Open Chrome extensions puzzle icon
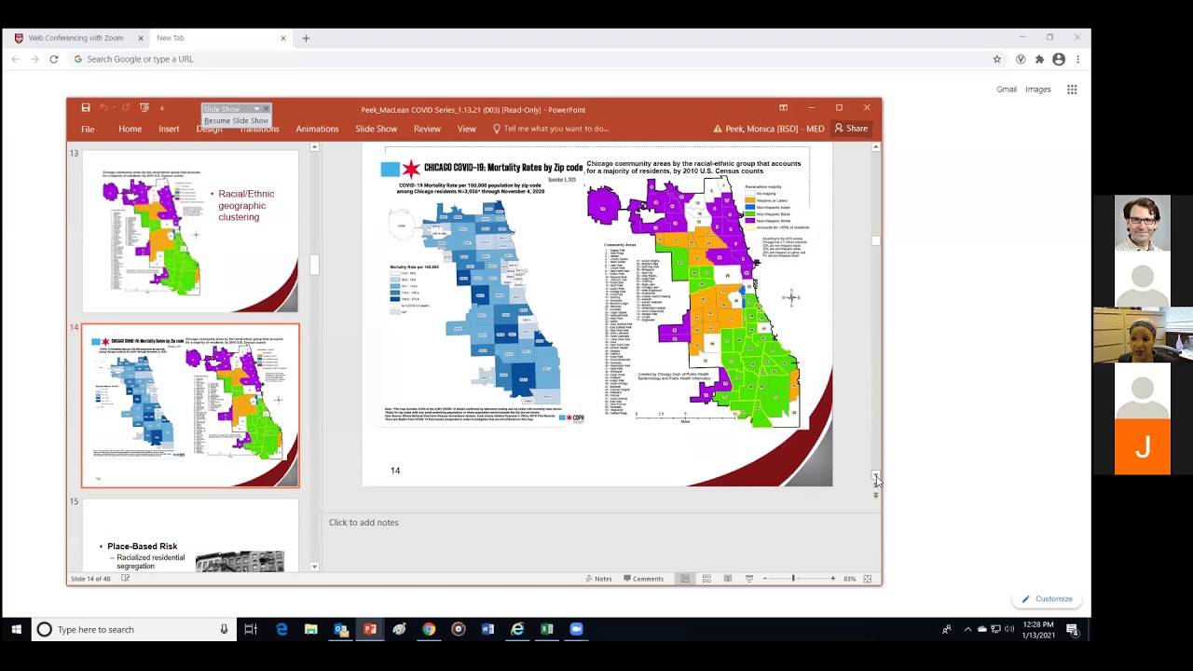 1039,59
